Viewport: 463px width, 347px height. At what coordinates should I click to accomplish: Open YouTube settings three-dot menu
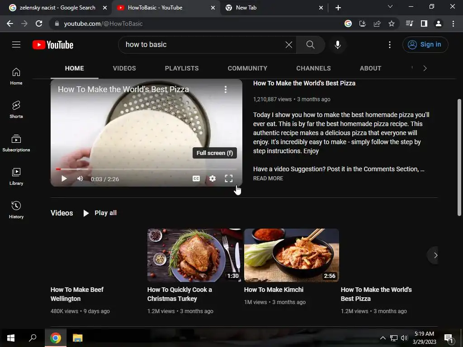390,45
